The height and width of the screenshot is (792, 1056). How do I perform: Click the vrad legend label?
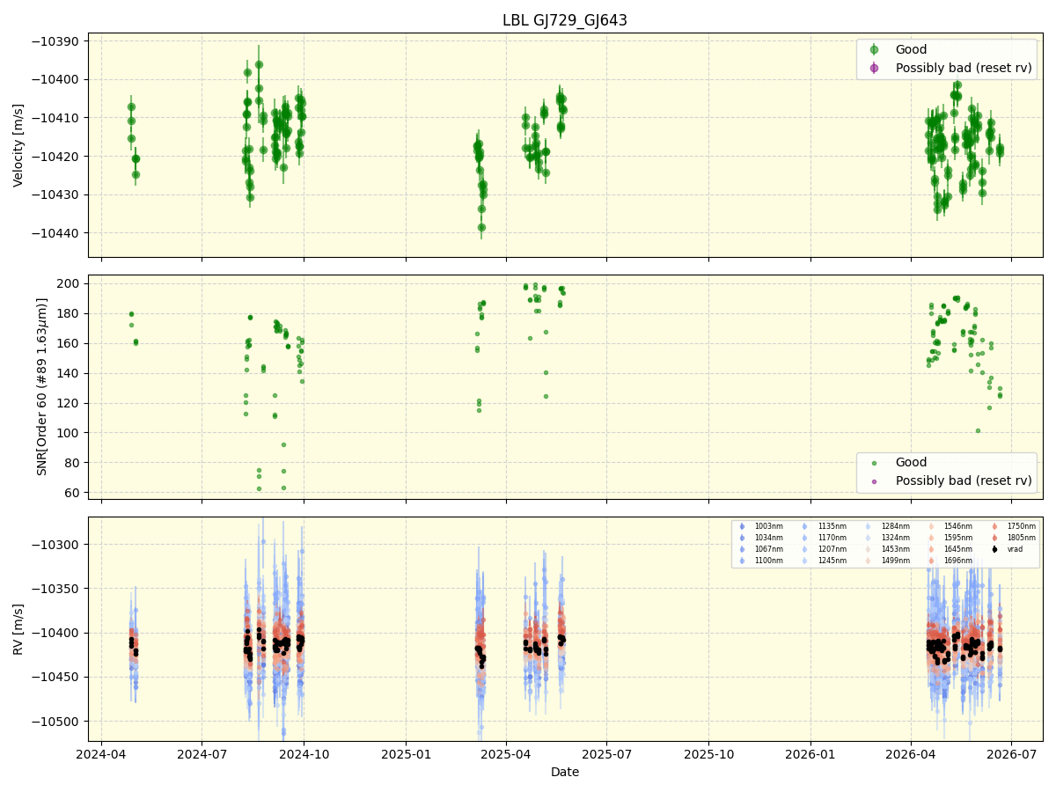point(1016,549)
